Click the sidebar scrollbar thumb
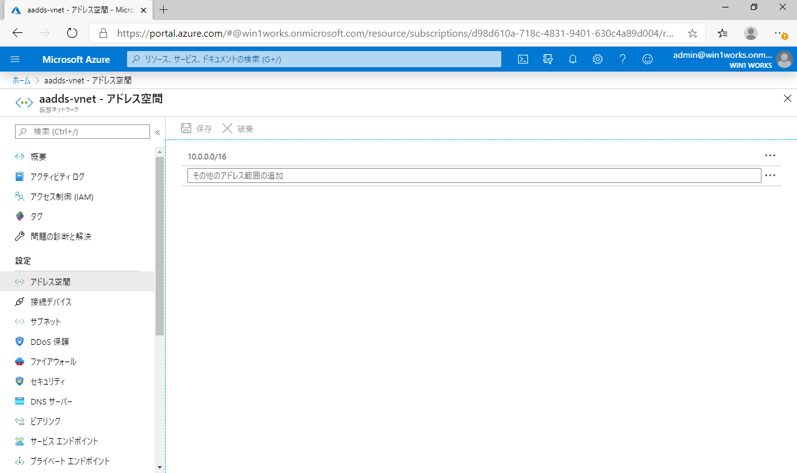The image size is (797, 473). pos(159,246)
